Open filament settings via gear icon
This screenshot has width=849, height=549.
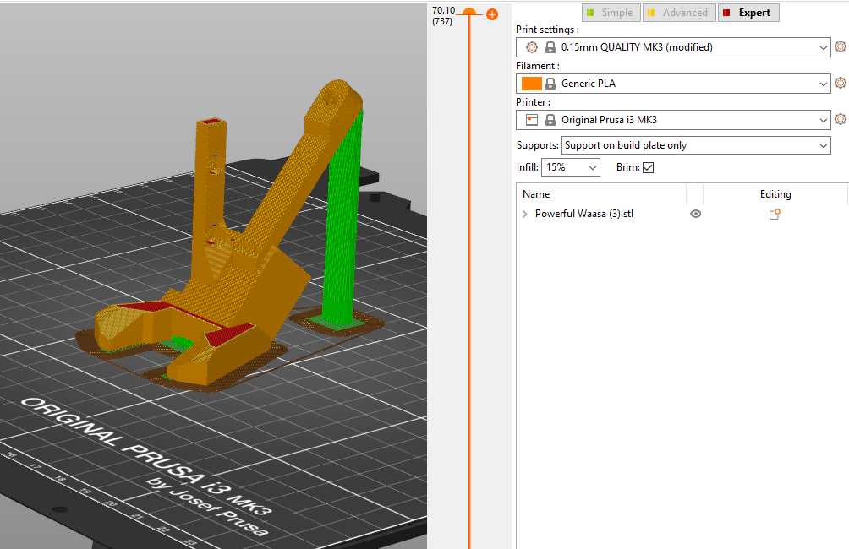point(840,83)
